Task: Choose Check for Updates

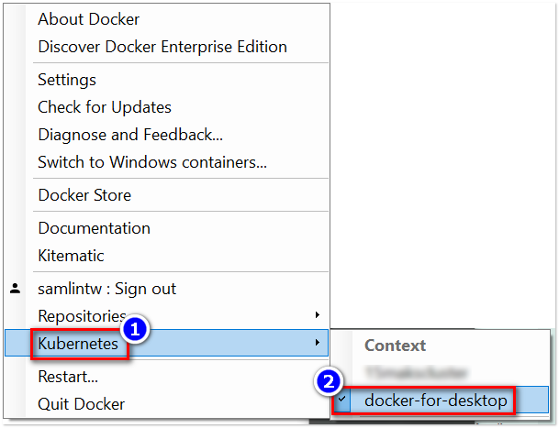Action: click(104, 107)
